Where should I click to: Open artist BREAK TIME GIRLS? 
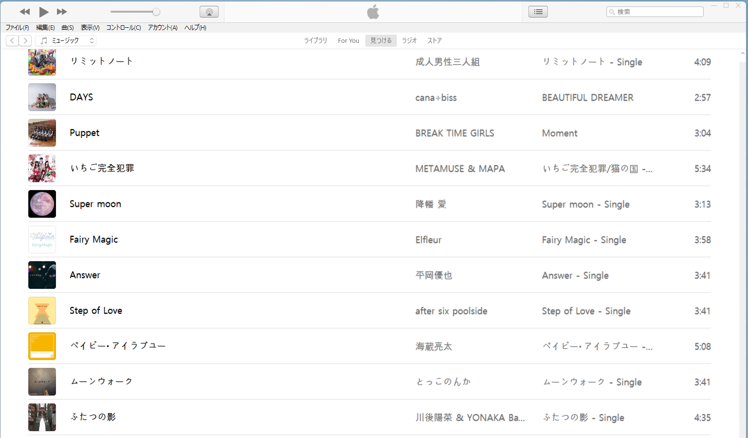(x=455, y=133)
